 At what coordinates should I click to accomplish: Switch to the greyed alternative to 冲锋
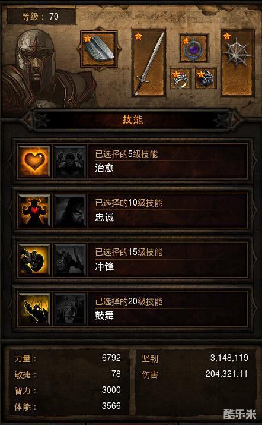(x=71, y=260)
